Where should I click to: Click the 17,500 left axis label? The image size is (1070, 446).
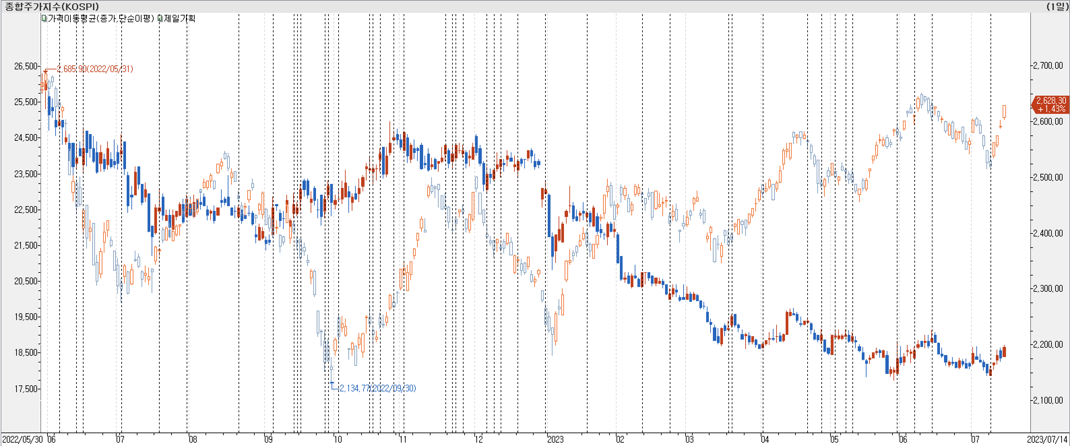(26, 389)
